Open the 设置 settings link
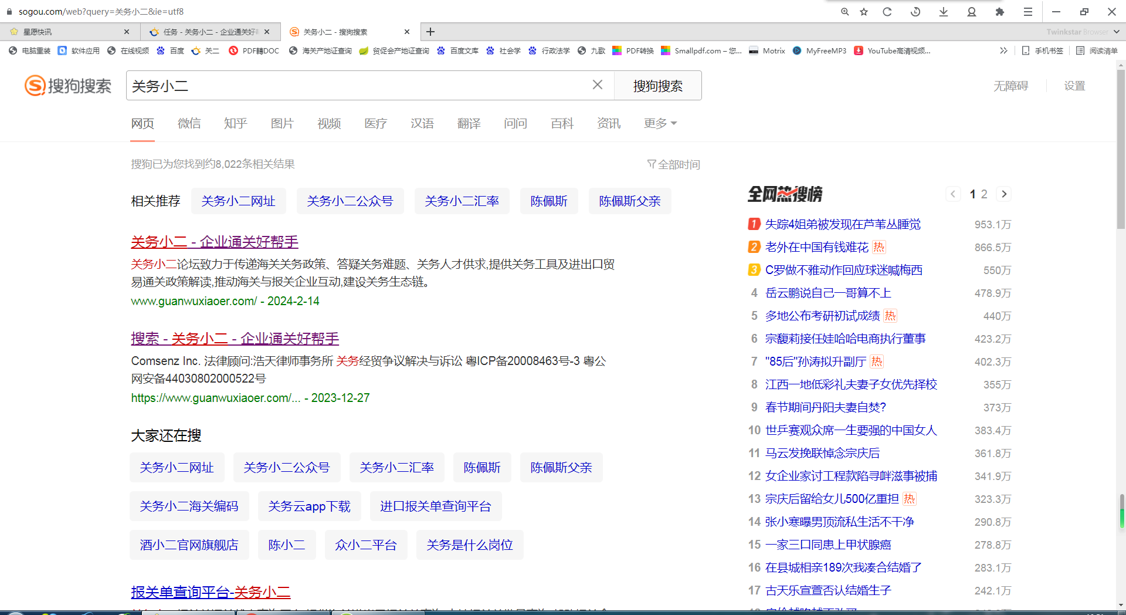Viewport: 1126px width, 615px height. coord(1075,86)
